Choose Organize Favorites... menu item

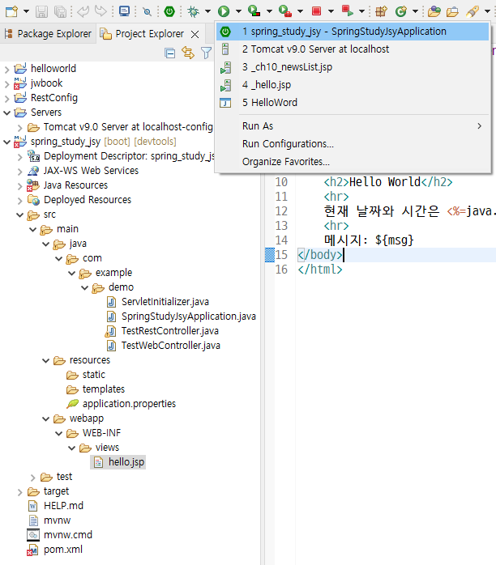click(353, 162)
